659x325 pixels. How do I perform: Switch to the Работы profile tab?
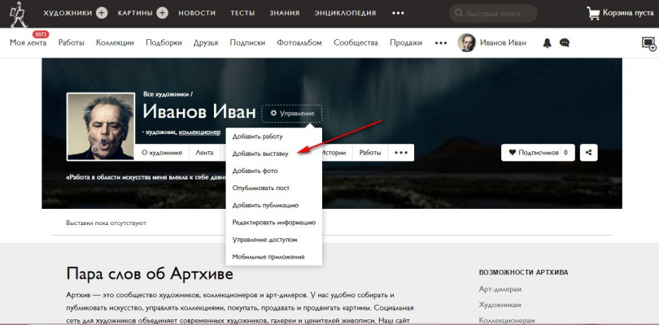[x=370, y=152]
